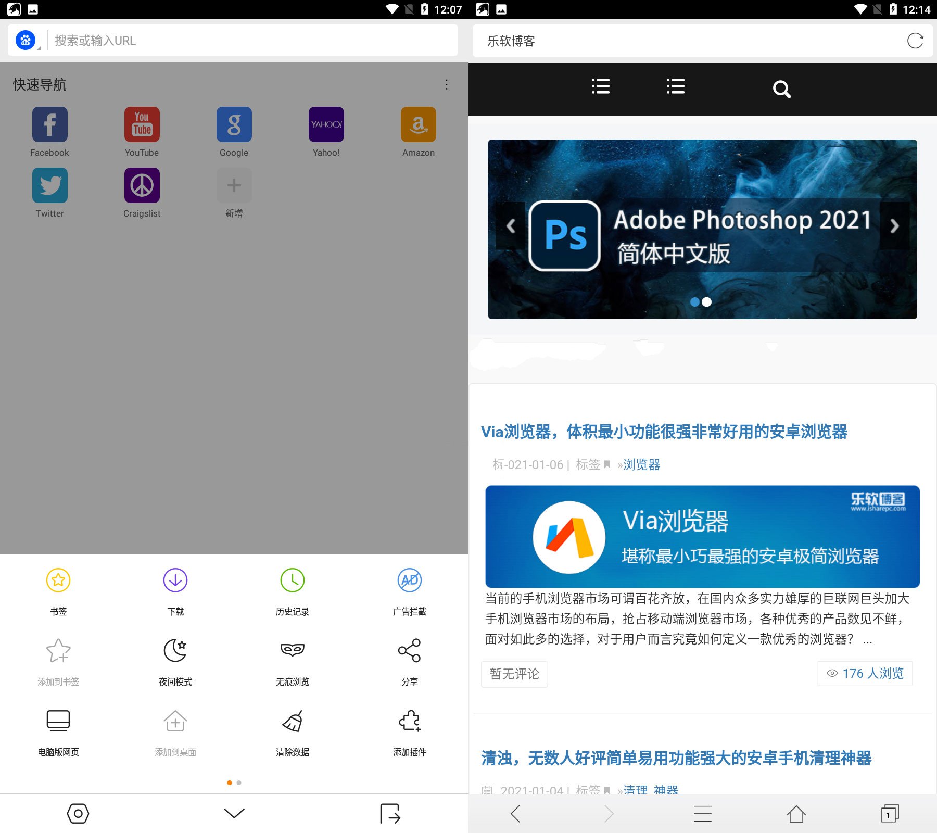Open the site search magnifier icon

(781, 89)
